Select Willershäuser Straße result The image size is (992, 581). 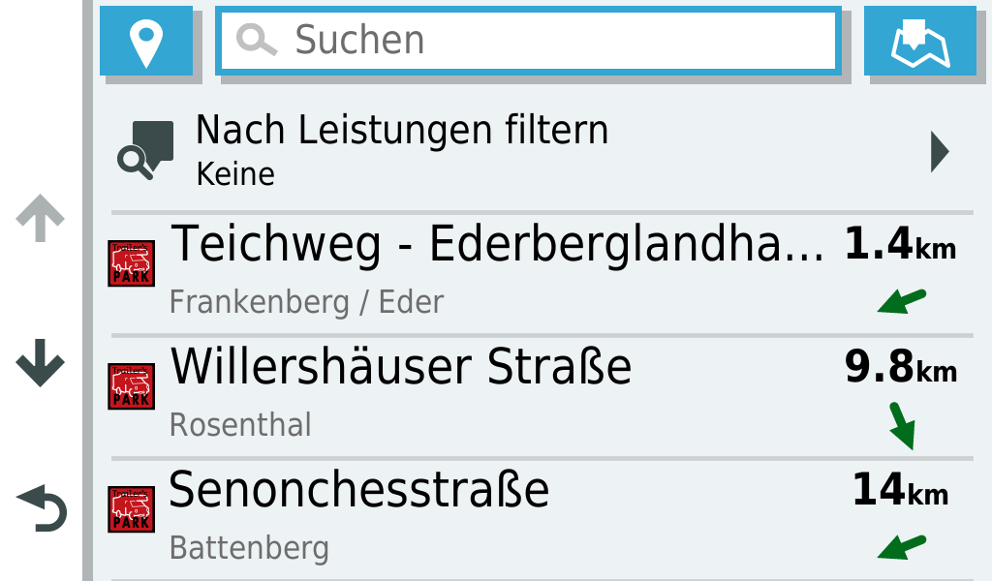[x=401, y=368]
